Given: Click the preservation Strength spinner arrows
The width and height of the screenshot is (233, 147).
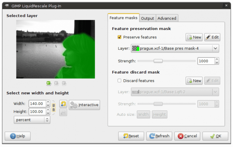Looking at the screenshot, I should pos(217,61).
